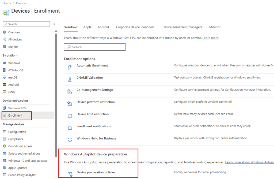This screenshot has width=274, height=179.
Task: Click the Co-management Settings cloud icon
Action: 70,91
